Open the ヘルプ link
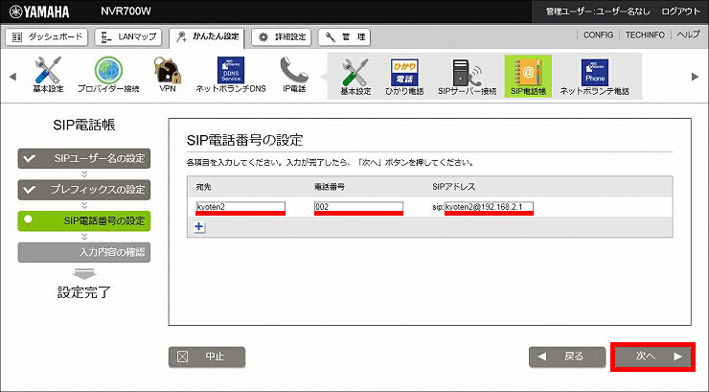The image size is (709, 392). click(688, 35)
